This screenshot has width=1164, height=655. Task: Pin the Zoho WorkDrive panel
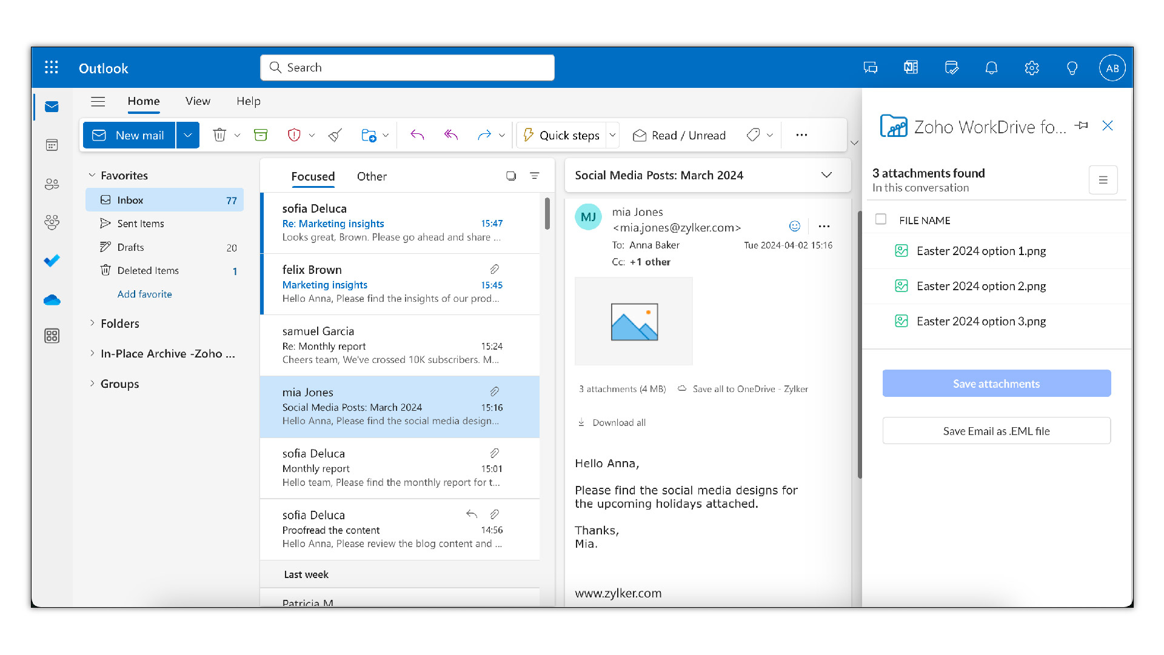pos(1082,125)
